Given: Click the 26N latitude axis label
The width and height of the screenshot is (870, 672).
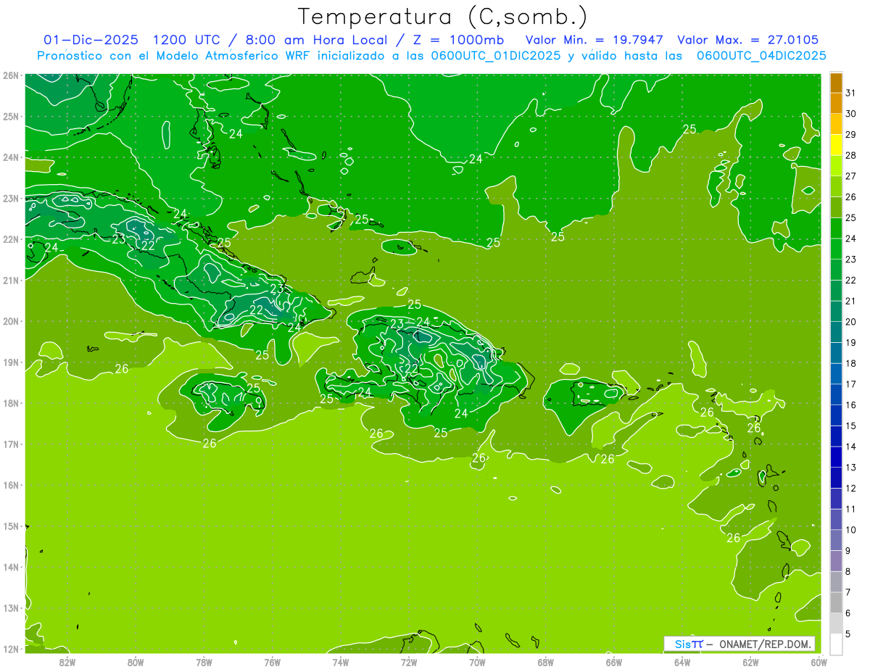Looking at the screenshot, I should pos(11,75).
